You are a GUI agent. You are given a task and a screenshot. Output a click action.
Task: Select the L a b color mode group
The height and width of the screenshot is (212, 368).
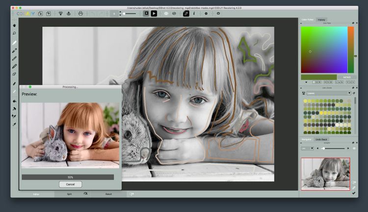[x=340, y=82]
